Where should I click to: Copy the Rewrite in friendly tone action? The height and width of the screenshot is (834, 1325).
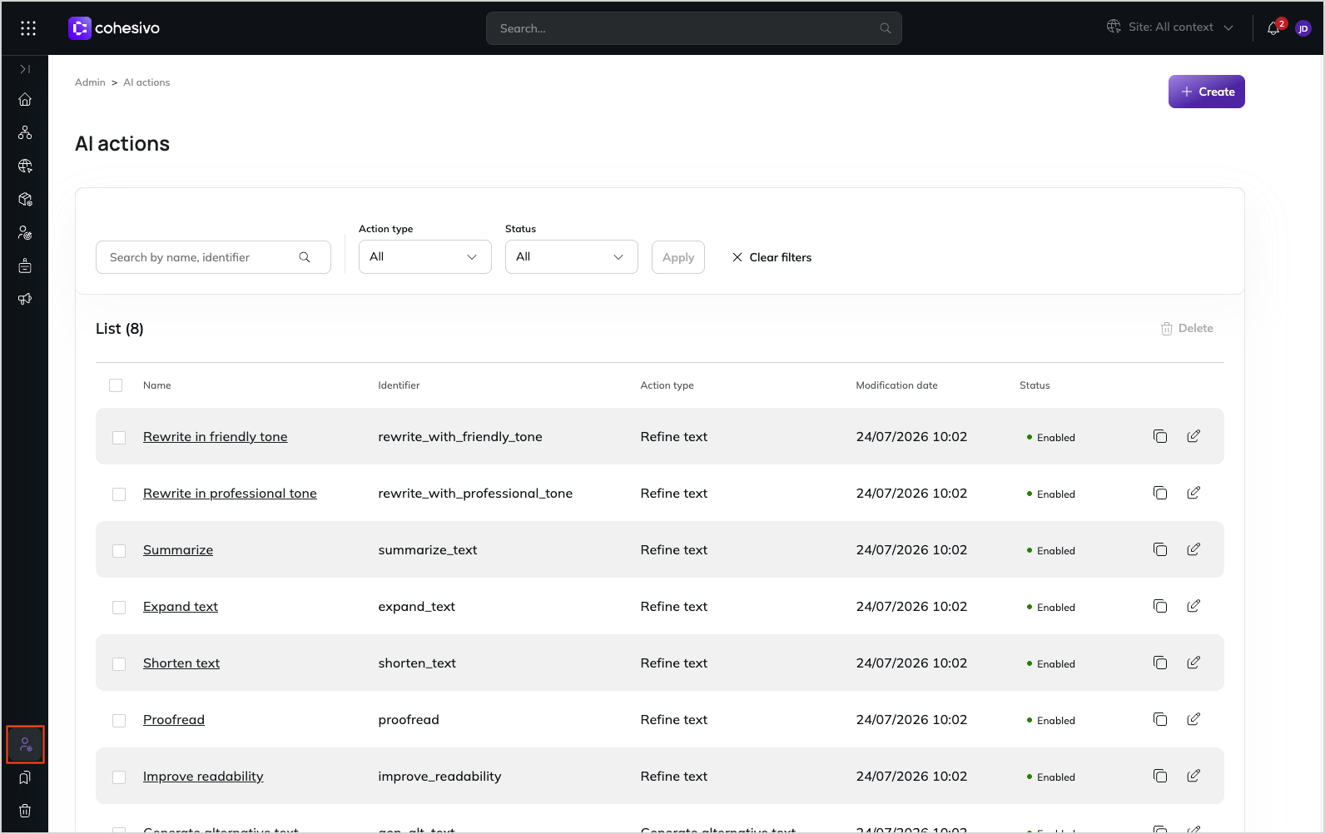tap(1160, 436)
